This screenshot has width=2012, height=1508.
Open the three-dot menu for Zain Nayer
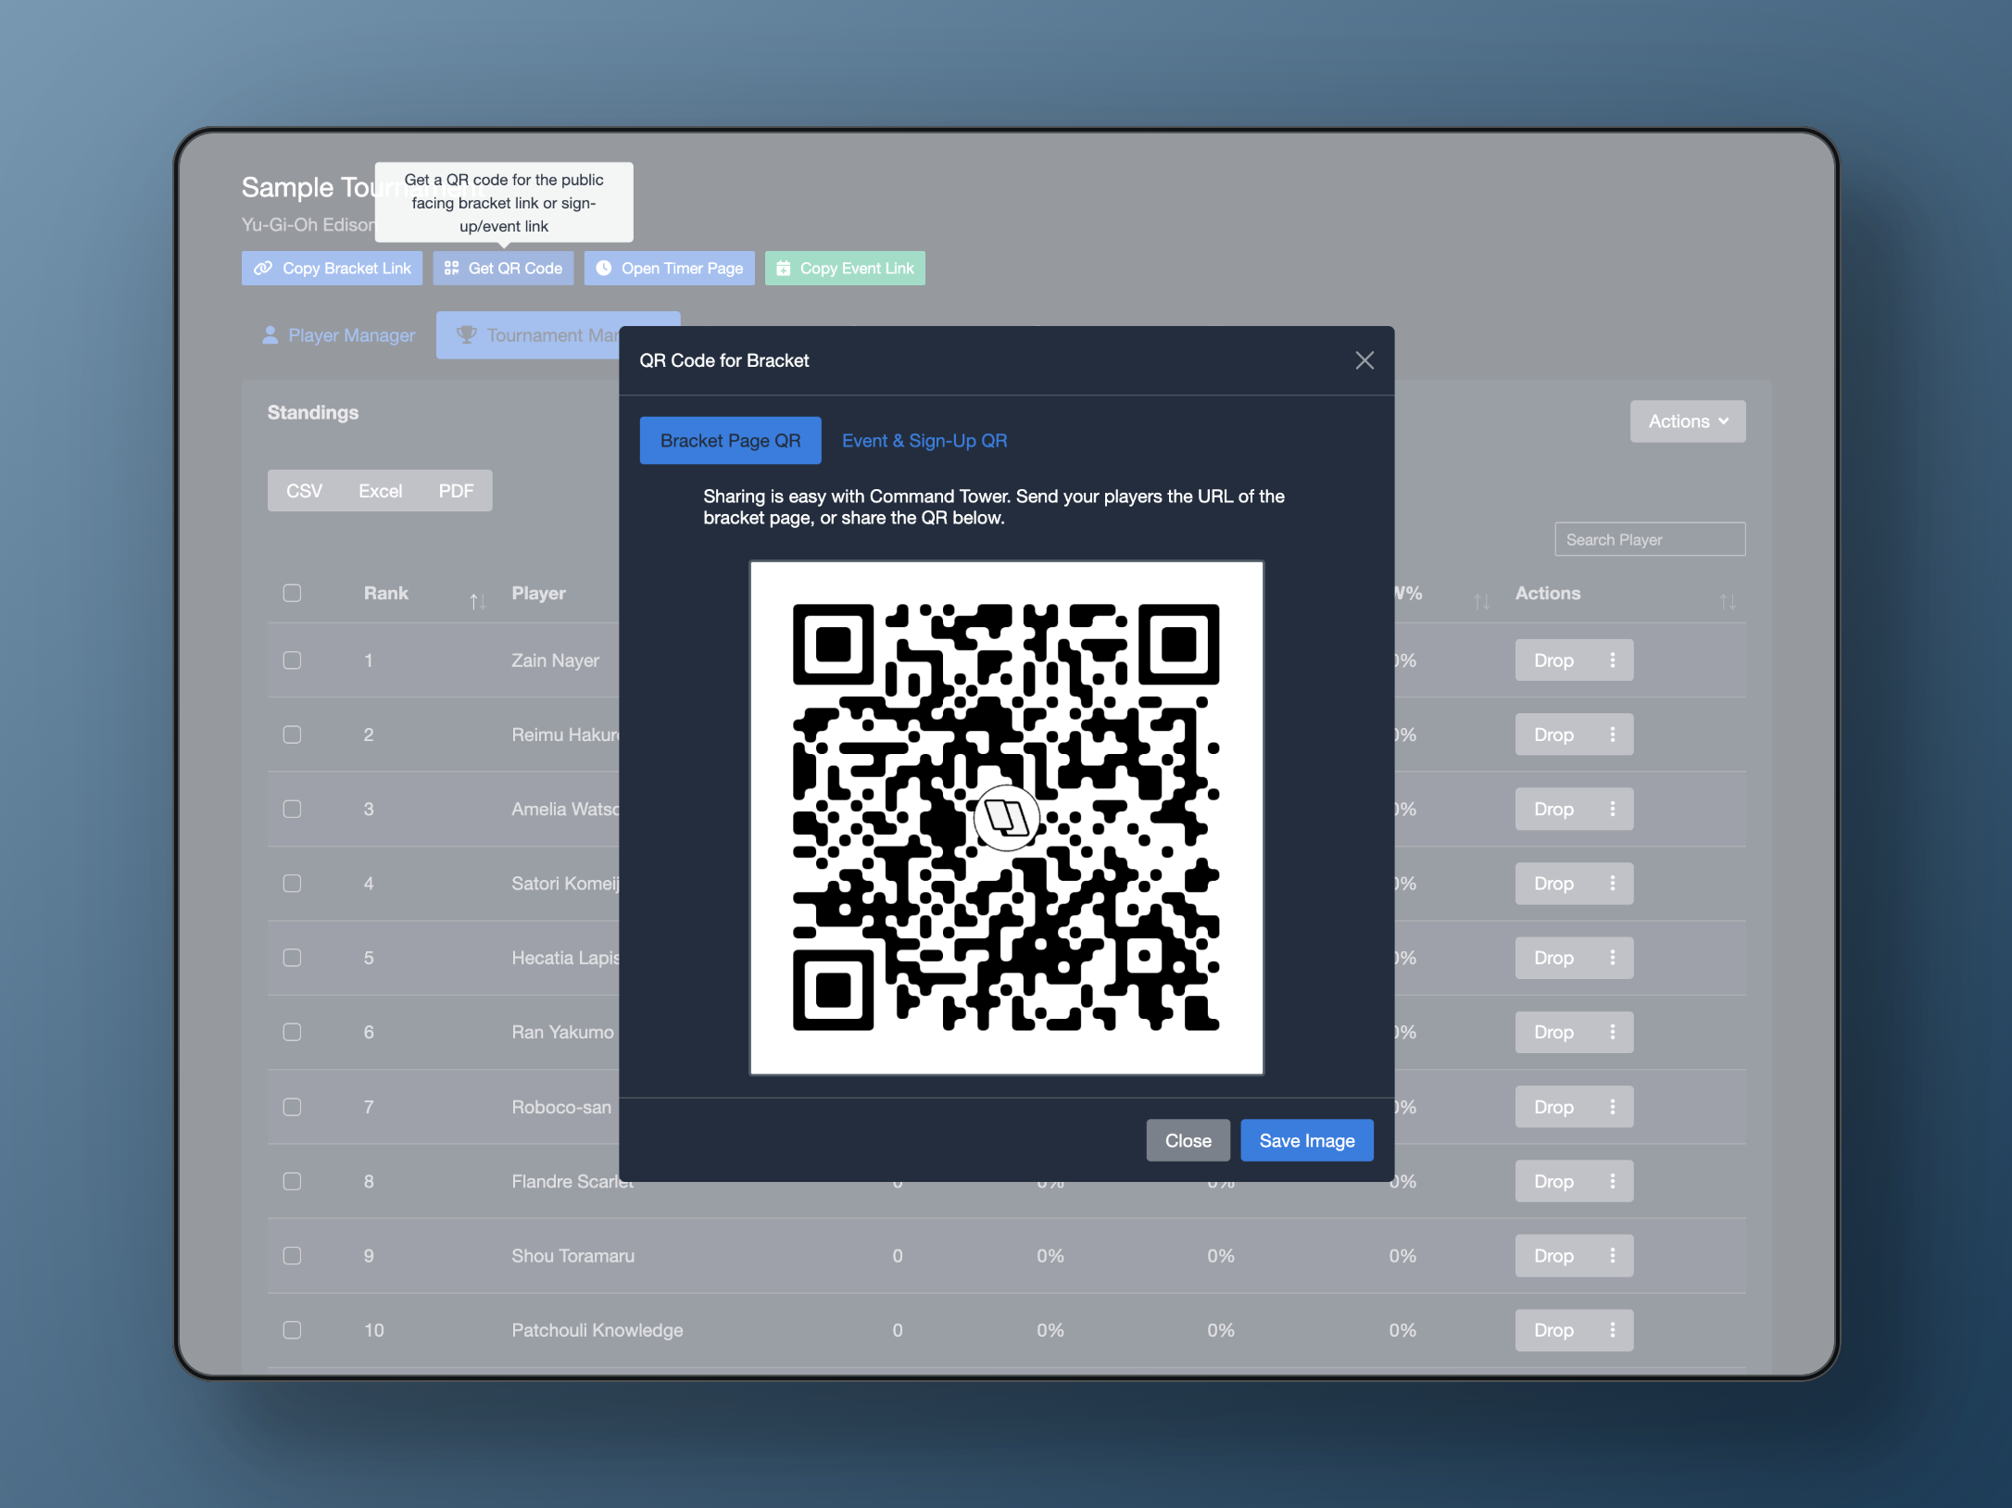pyautogui.click(x=1612, y=660)
